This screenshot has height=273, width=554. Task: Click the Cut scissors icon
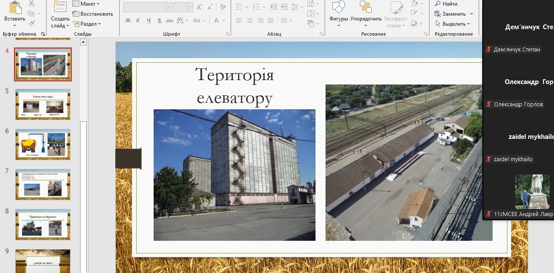[31, 4]
